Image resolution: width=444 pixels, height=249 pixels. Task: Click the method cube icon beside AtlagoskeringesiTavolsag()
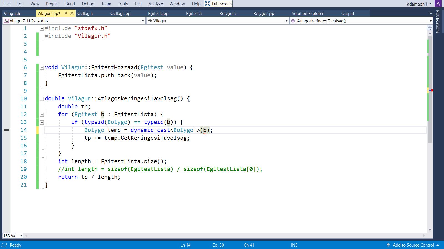[293, 21]
